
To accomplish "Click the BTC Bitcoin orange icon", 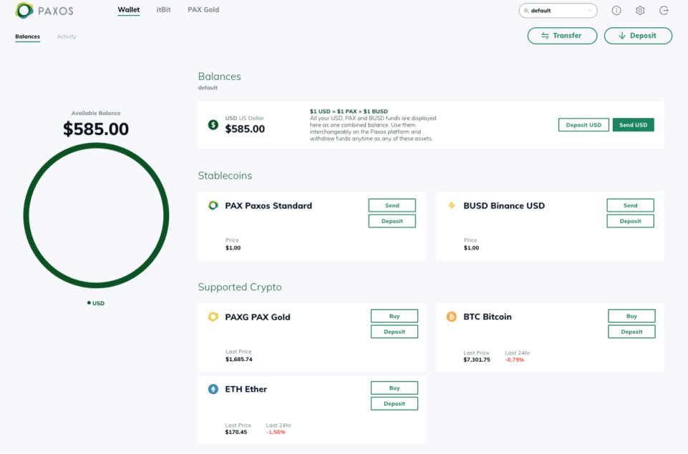I will (452, 317).
